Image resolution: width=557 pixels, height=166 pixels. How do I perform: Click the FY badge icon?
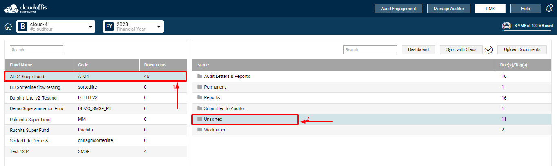pos(109,27)
